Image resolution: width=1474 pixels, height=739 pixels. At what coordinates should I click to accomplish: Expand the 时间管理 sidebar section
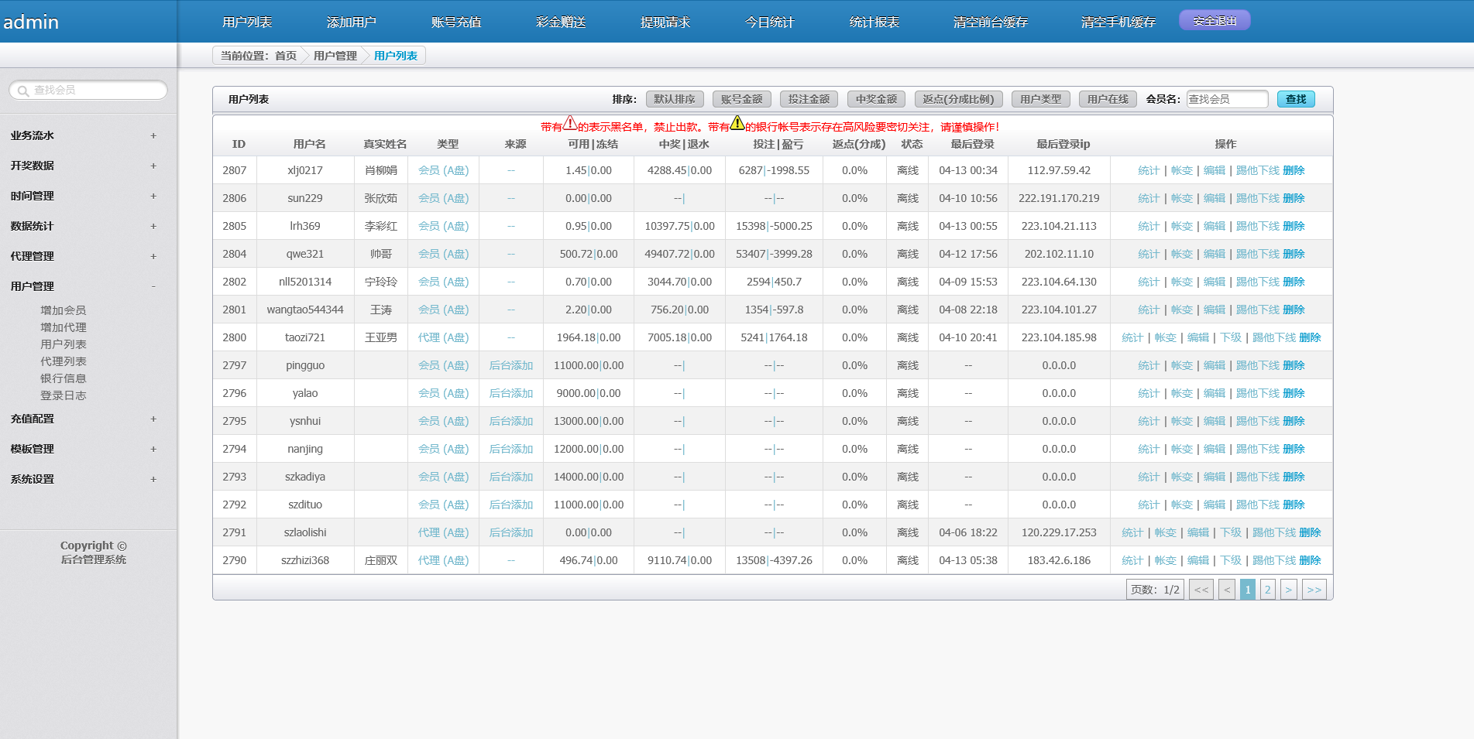tap(153, 196)
